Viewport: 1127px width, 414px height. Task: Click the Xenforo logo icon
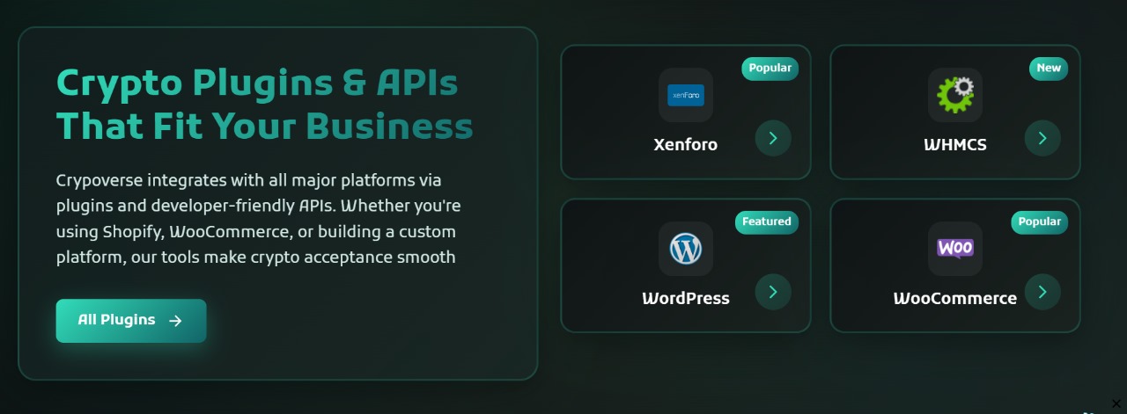point(685,95)
